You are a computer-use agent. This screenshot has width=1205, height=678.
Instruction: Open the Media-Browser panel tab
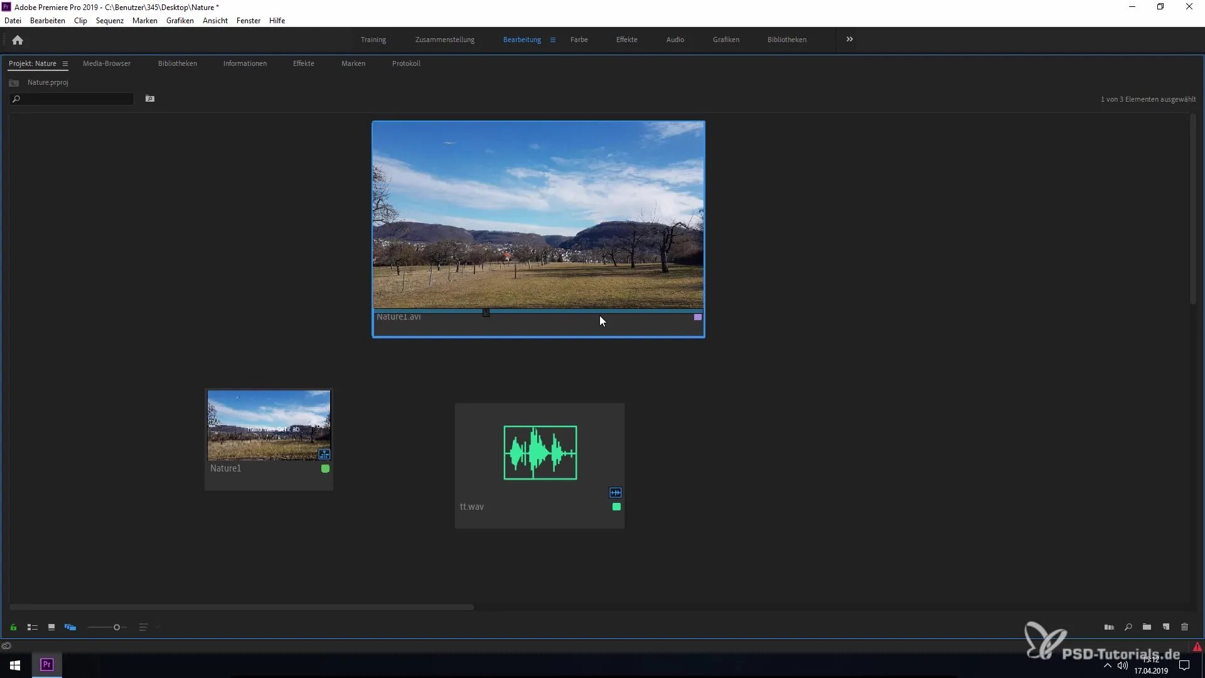(107, 63)
